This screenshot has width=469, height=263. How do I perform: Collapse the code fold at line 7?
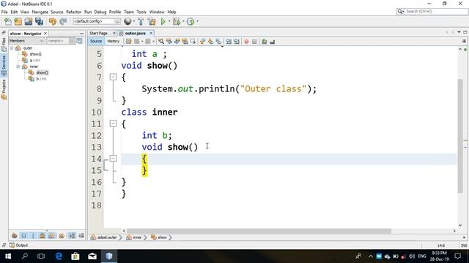[x=113, y=77]
